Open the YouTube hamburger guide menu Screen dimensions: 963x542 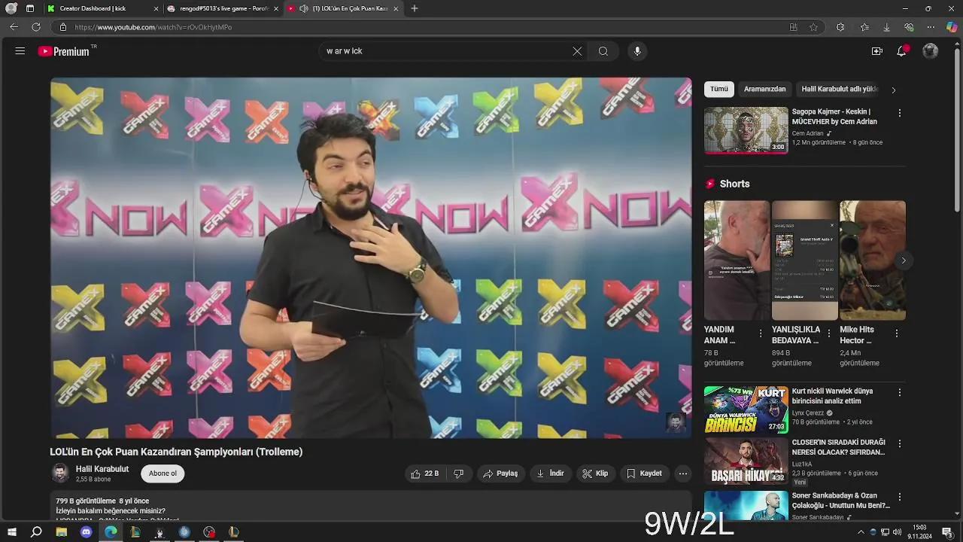(20, 51)
